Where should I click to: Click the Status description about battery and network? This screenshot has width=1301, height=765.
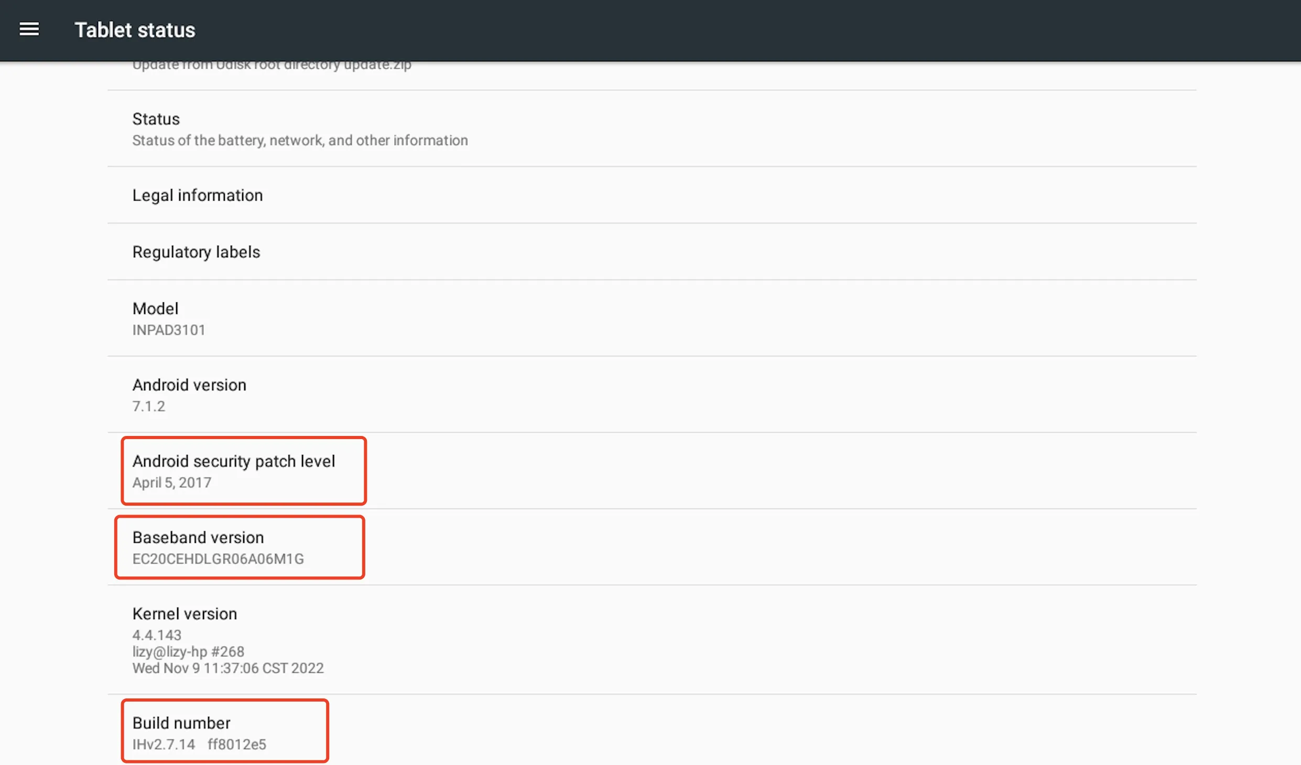pyautogui.click(x=300, y=140)
